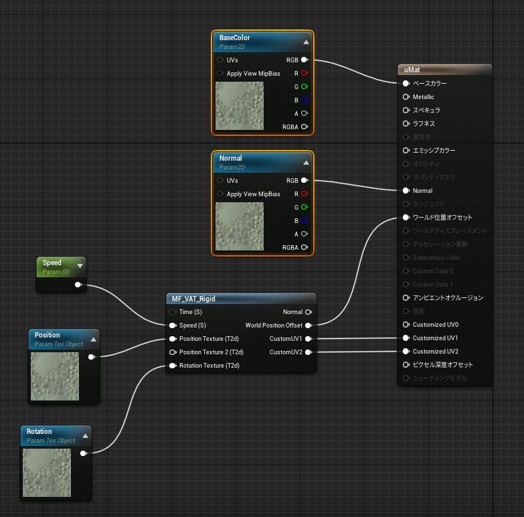Image resolution: width=524 pixels, height=517 pixels.
Task: Collapse the Rotation Tex Object node arrow
Action: 86,436
